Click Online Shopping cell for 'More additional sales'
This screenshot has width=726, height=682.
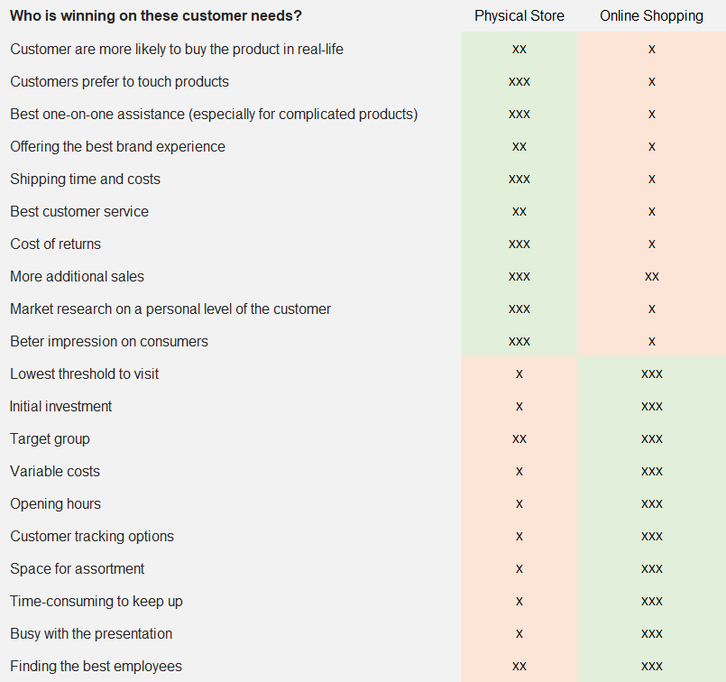tap(651, 277)
